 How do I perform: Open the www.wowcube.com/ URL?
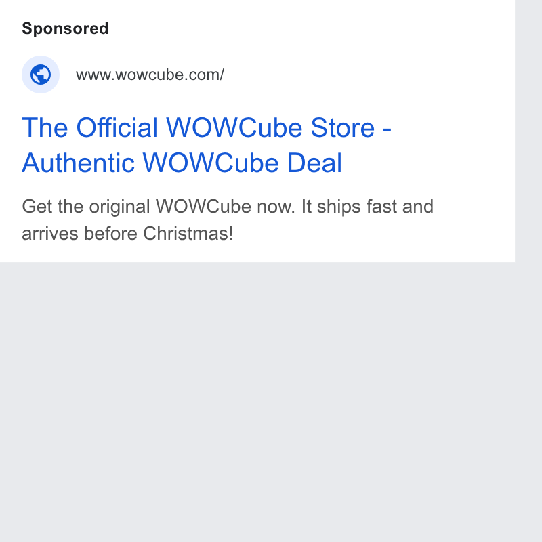150,75
